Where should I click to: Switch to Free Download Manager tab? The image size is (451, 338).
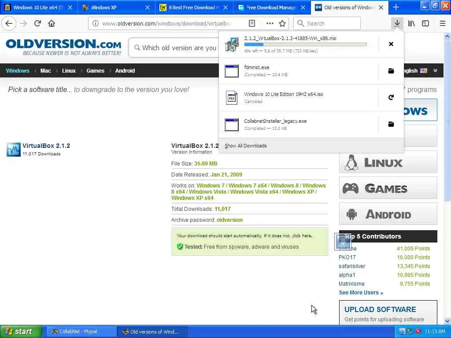272,7
